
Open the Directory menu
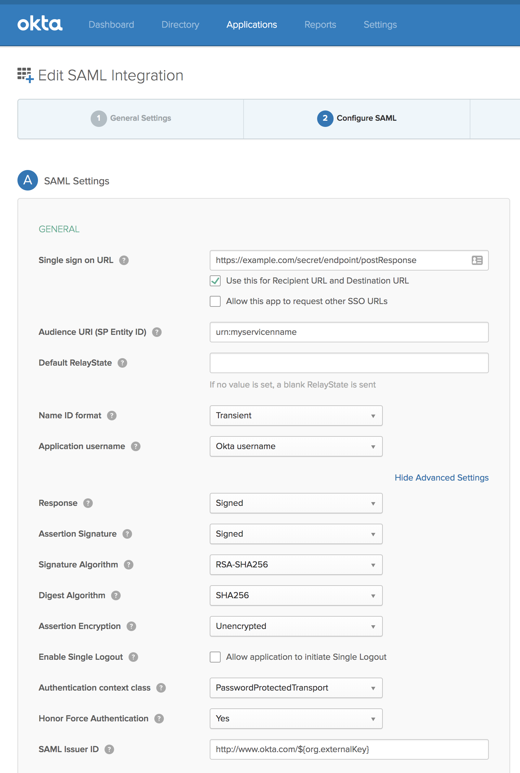180,25
